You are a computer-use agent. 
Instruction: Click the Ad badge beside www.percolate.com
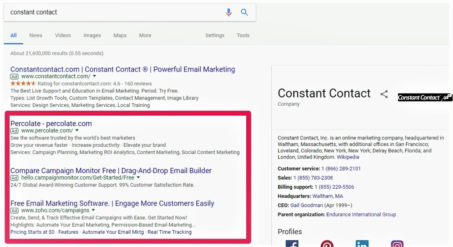click(x=14, y=131)
